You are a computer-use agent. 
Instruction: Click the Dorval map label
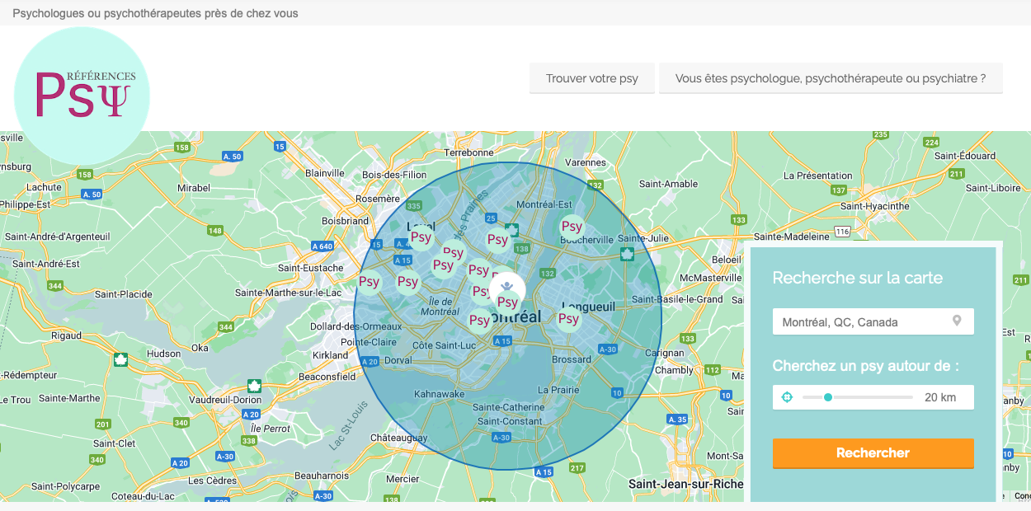coord(398,360)
